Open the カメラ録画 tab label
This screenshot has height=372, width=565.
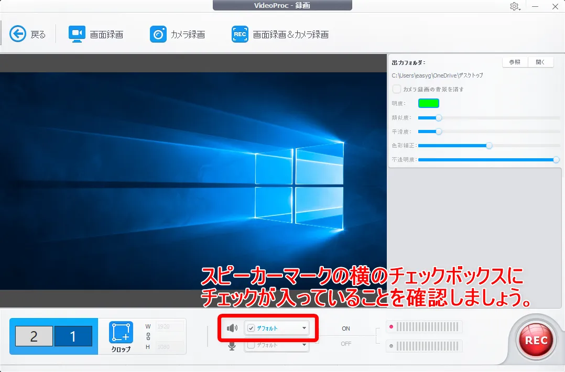pyautogui.click(x=188, y=35)
